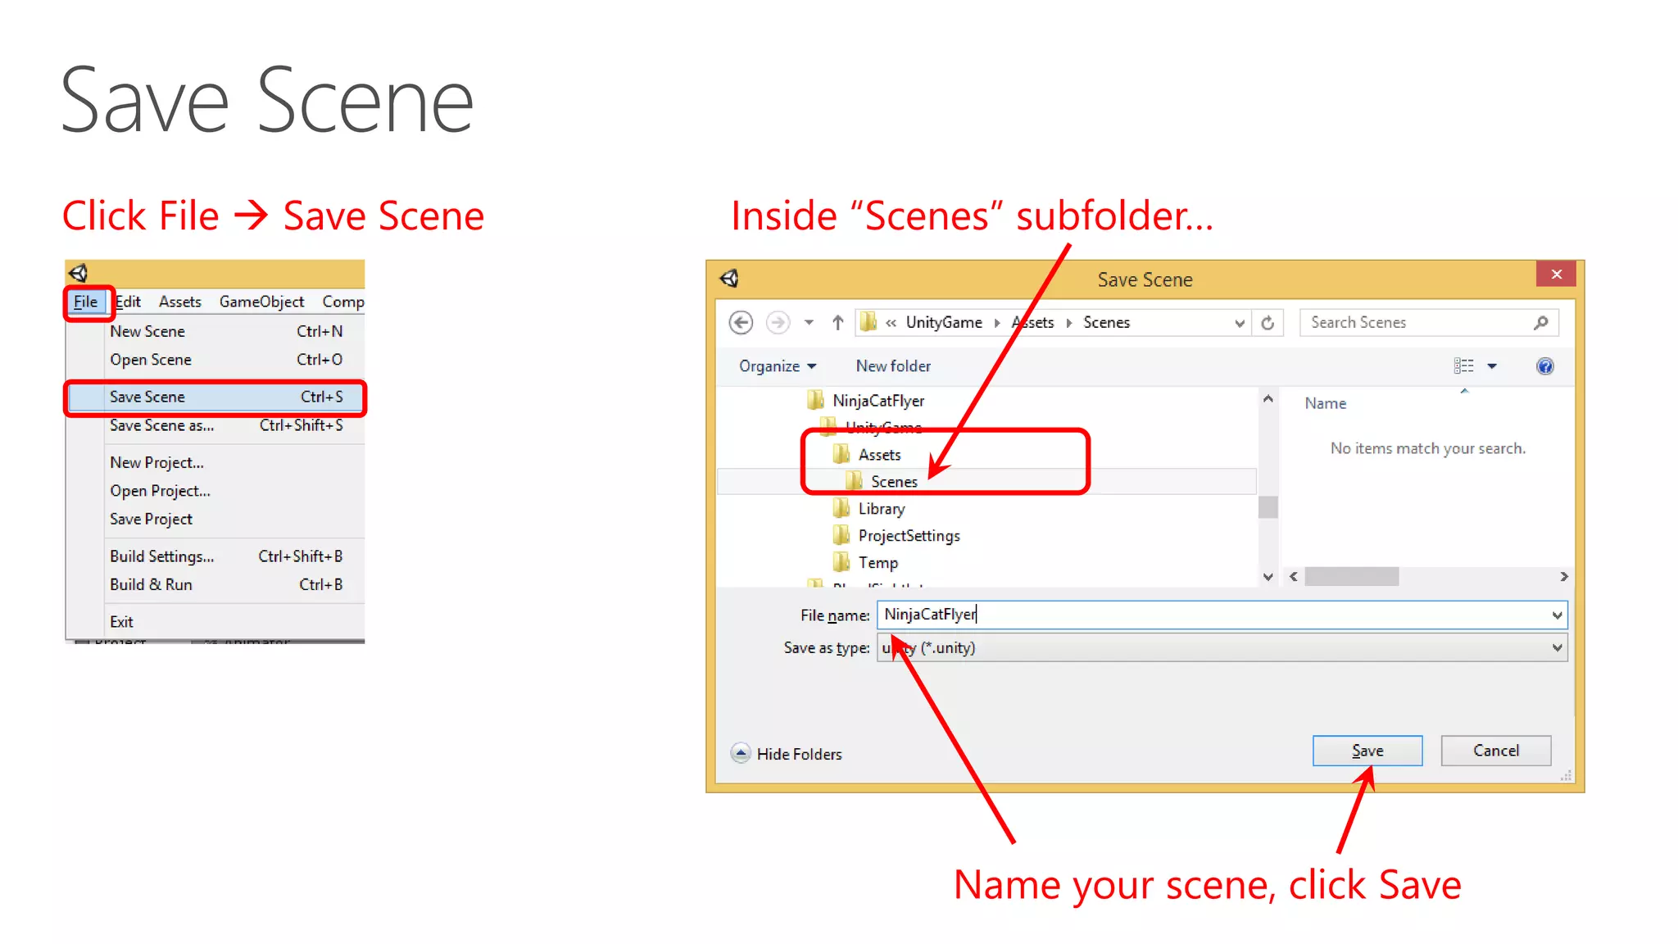Viewport: 1678px width, 944px height.
Task: Select Build & Run menu entry
Action: click(226, 584)
